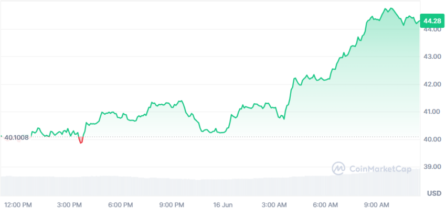Click the red dip on the price line
The height and width of the screenshot is (208, 446).
[x=81, y=140]
